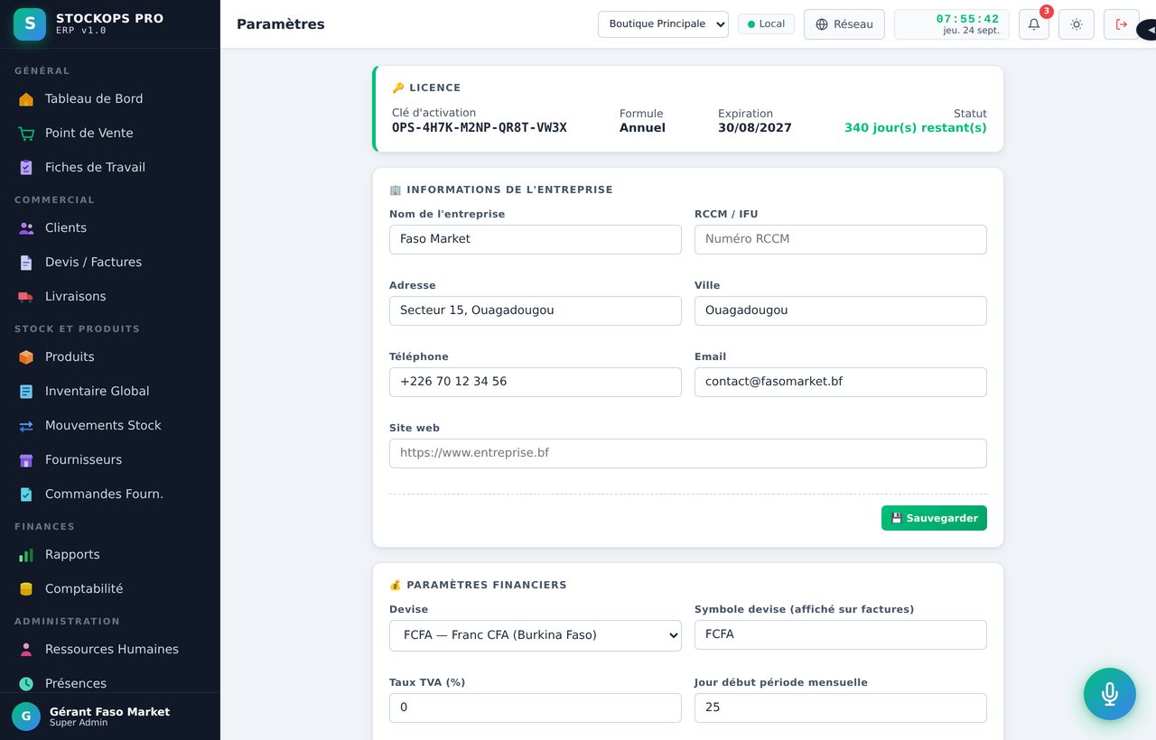Click the Taux TVA input field
The width and height of the screenshot is (1156, 740).
click(x=536, y=708)
